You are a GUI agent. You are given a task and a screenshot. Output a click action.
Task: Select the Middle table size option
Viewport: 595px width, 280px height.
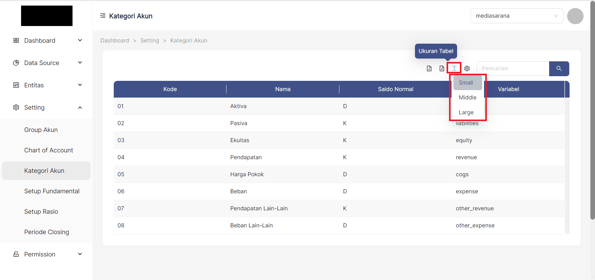[467, 97]
